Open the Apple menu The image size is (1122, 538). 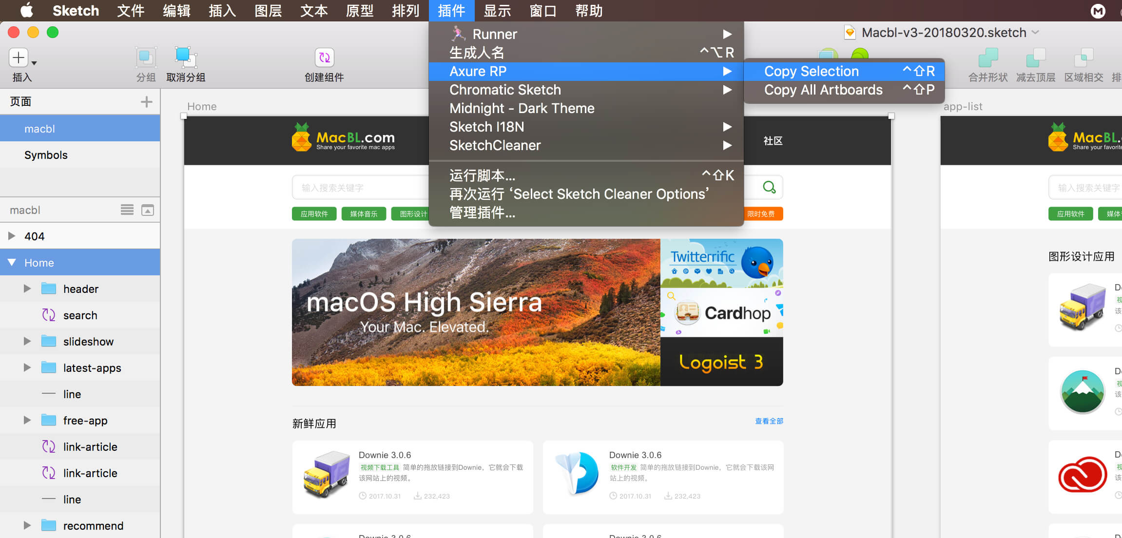(x=26, y=10)
